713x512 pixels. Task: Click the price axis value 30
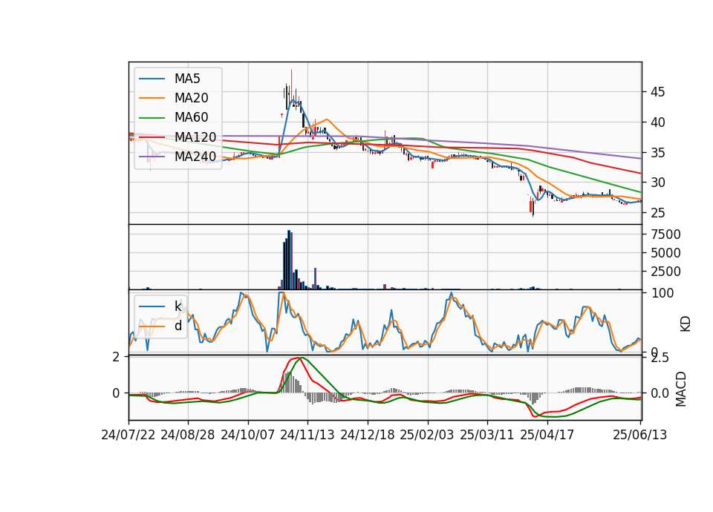point(657,183)
